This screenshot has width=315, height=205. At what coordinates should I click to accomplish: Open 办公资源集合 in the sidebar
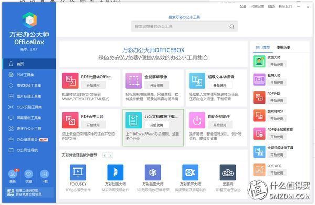pyautogui.click(x=29, y=140)
